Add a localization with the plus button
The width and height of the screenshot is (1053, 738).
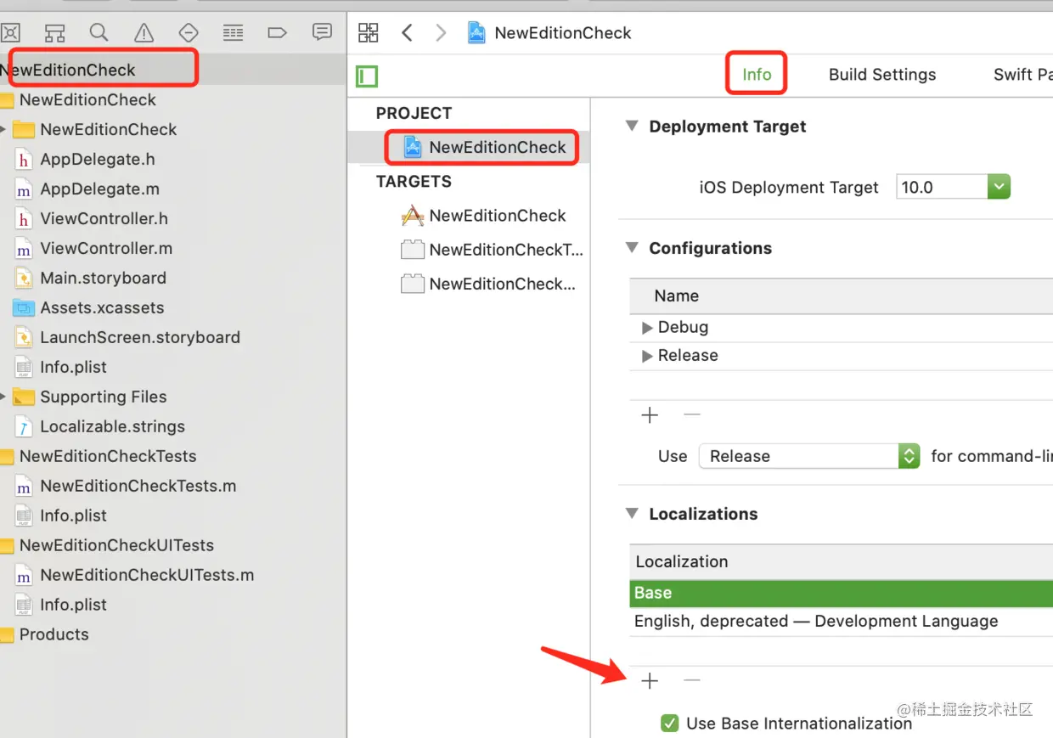[x=650, y=680]
